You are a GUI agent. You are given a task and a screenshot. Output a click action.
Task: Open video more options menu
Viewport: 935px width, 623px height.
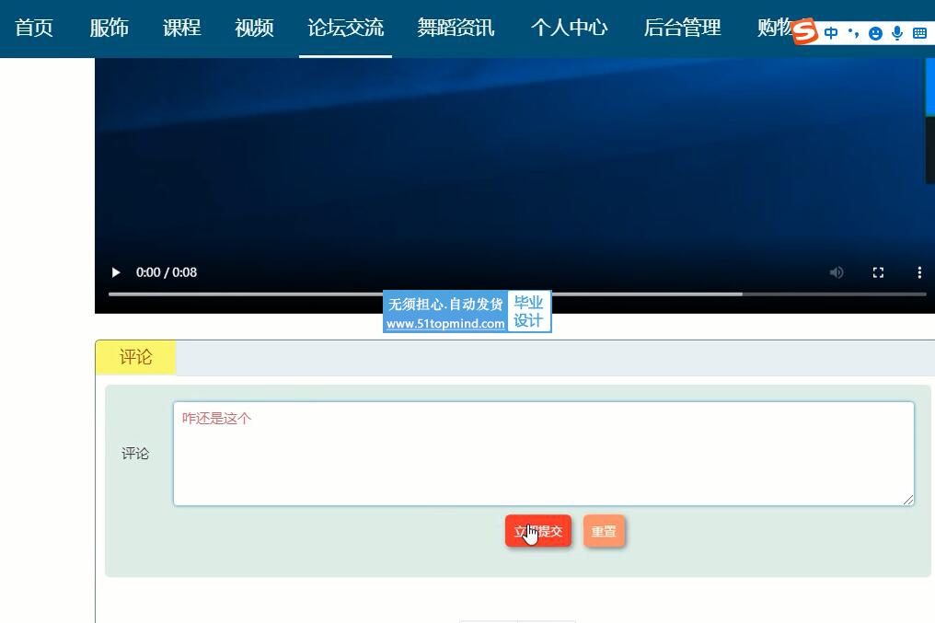919,272
